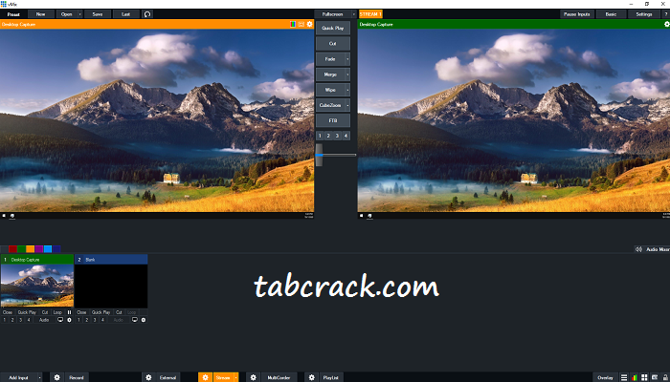Screen dimensions: 670x382
Task: Expand the Merge transition dropdown arrow
Action: tap(347, 74)
